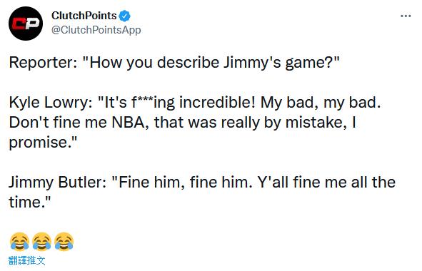The width and height of the screenshot is (422, 271).
Task: Click the "Don't fine me NBA" line
Action: pos(183,123)
